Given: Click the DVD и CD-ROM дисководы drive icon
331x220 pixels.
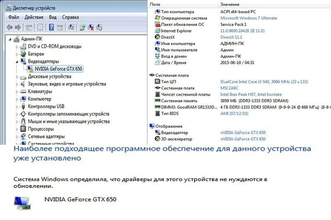Looking at the screenshot, I should coord(23,46).
